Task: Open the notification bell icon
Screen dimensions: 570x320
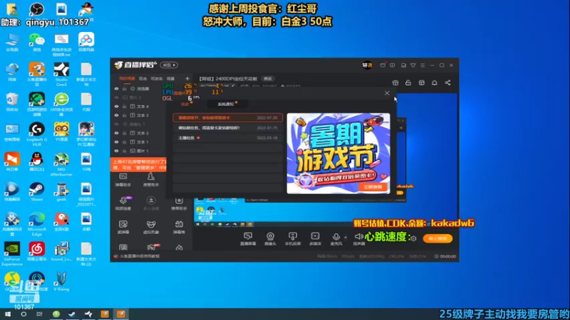Action: tap(435, 82)
